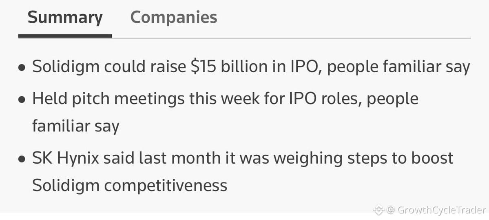Click the dark underline beneath the Summary tab
This screenshot has height=220, width=489.
[x=65, y=36]
